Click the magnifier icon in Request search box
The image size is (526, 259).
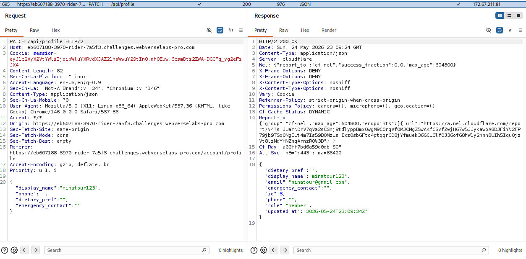click(x=204, y=250)
